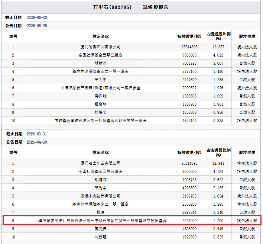Click share count 4228800

click(x=189, y=188)
